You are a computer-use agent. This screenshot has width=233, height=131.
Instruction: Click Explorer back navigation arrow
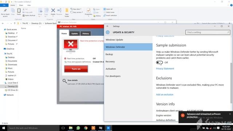3,23
